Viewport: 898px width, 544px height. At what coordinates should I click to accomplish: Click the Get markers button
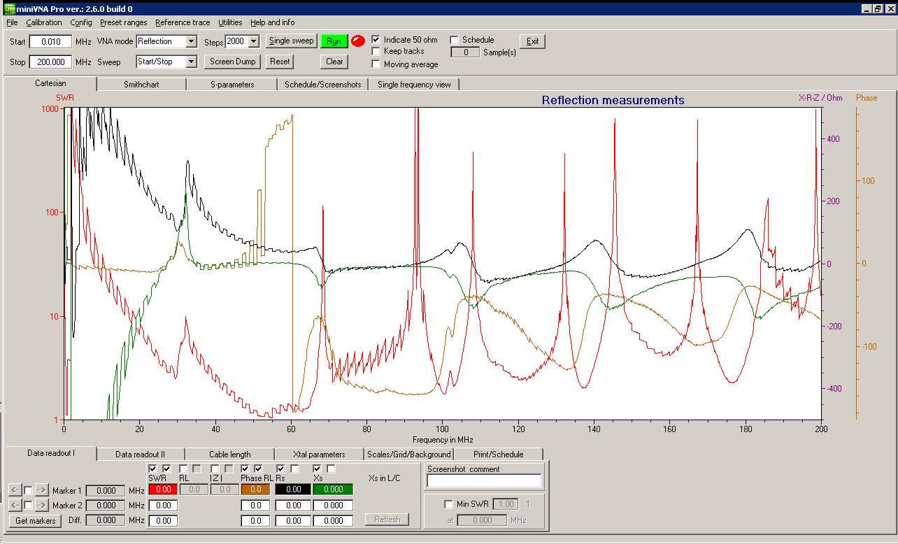(36, 520)
